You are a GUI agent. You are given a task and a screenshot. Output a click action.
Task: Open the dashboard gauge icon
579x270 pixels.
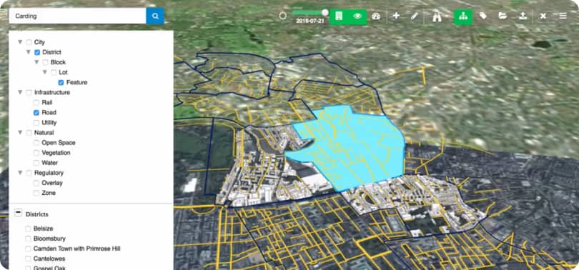pyautogui.click(x=376, y=16)
